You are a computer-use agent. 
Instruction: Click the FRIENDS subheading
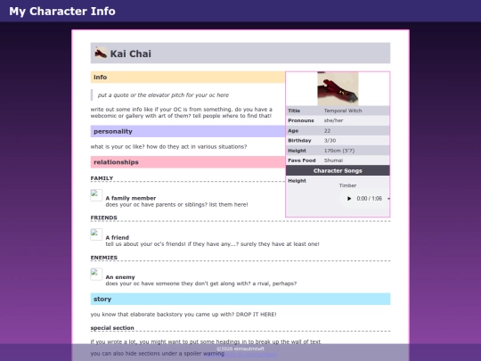(103, 217)
